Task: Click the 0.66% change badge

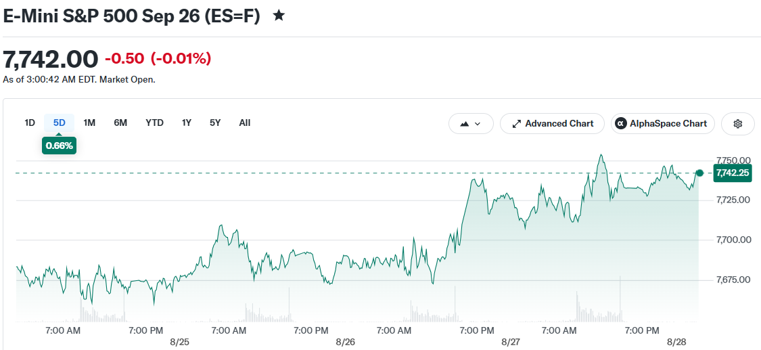Action: 60,145
